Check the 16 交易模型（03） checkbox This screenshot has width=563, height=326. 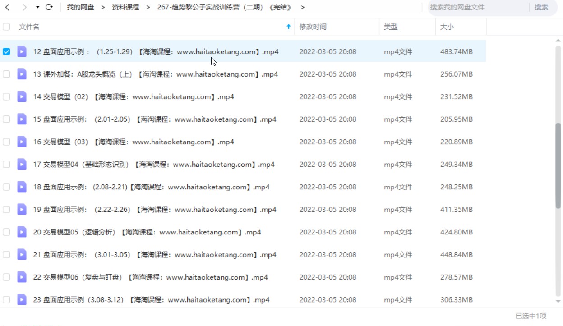(6, 142)
